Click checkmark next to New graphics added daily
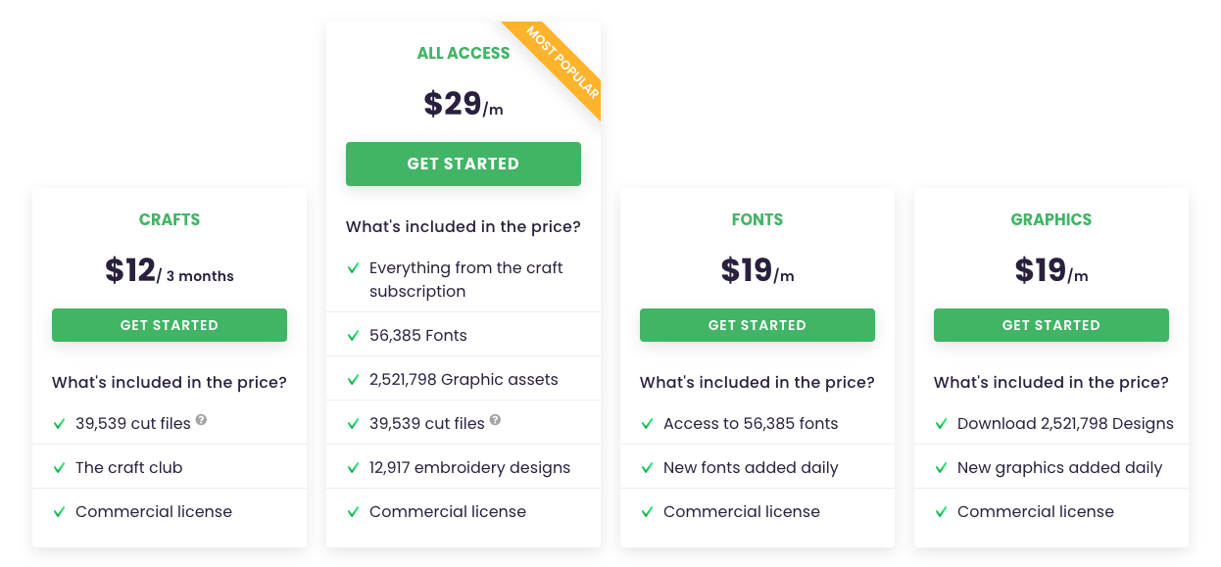The width and height of the screenshot is (1221, 567). click(941, 468)
